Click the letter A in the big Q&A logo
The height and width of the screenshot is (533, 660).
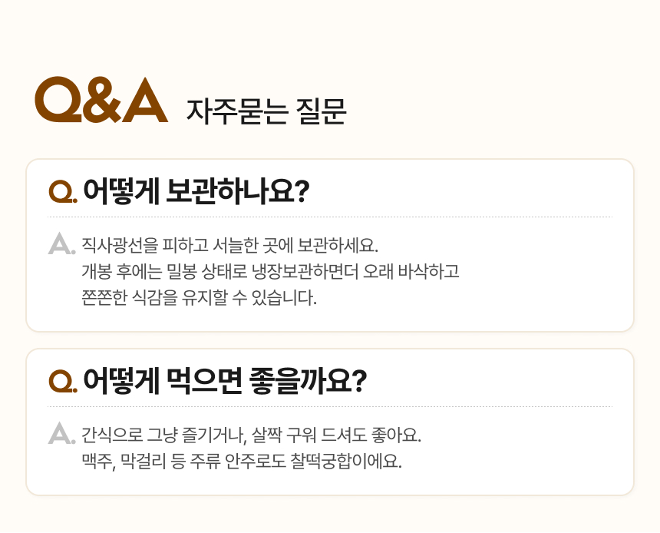pos(145,100)
